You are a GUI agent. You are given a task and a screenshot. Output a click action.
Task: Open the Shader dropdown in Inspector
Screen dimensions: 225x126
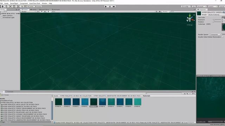[217, 15]
